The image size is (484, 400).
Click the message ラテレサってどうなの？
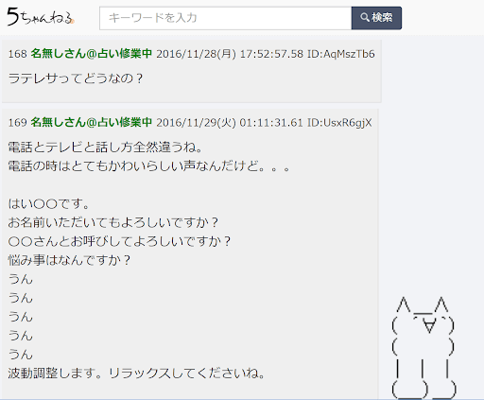pos(76,78)
